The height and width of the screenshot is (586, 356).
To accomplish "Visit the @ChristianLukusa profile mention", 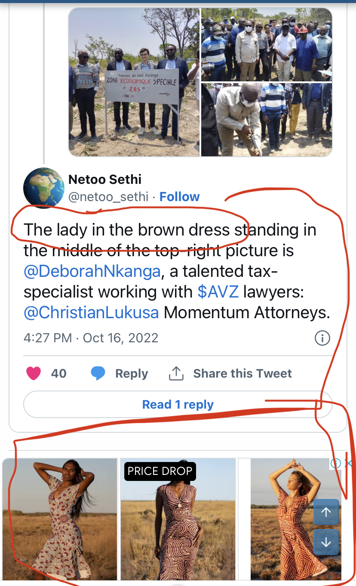I will click(91, 313).
